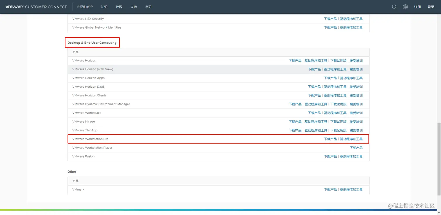Click 下载试用版 for VMware Dynamic Environment Manager

338,104
